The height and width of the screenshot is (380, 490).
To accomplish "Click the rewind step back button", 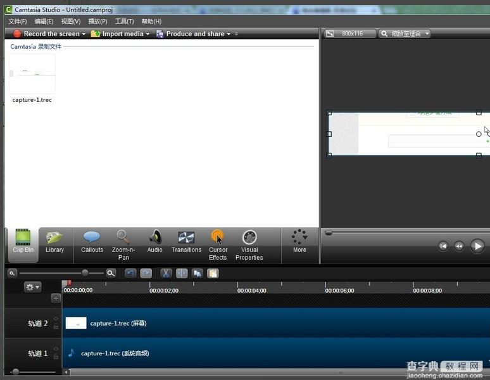I will click(459, 246).
